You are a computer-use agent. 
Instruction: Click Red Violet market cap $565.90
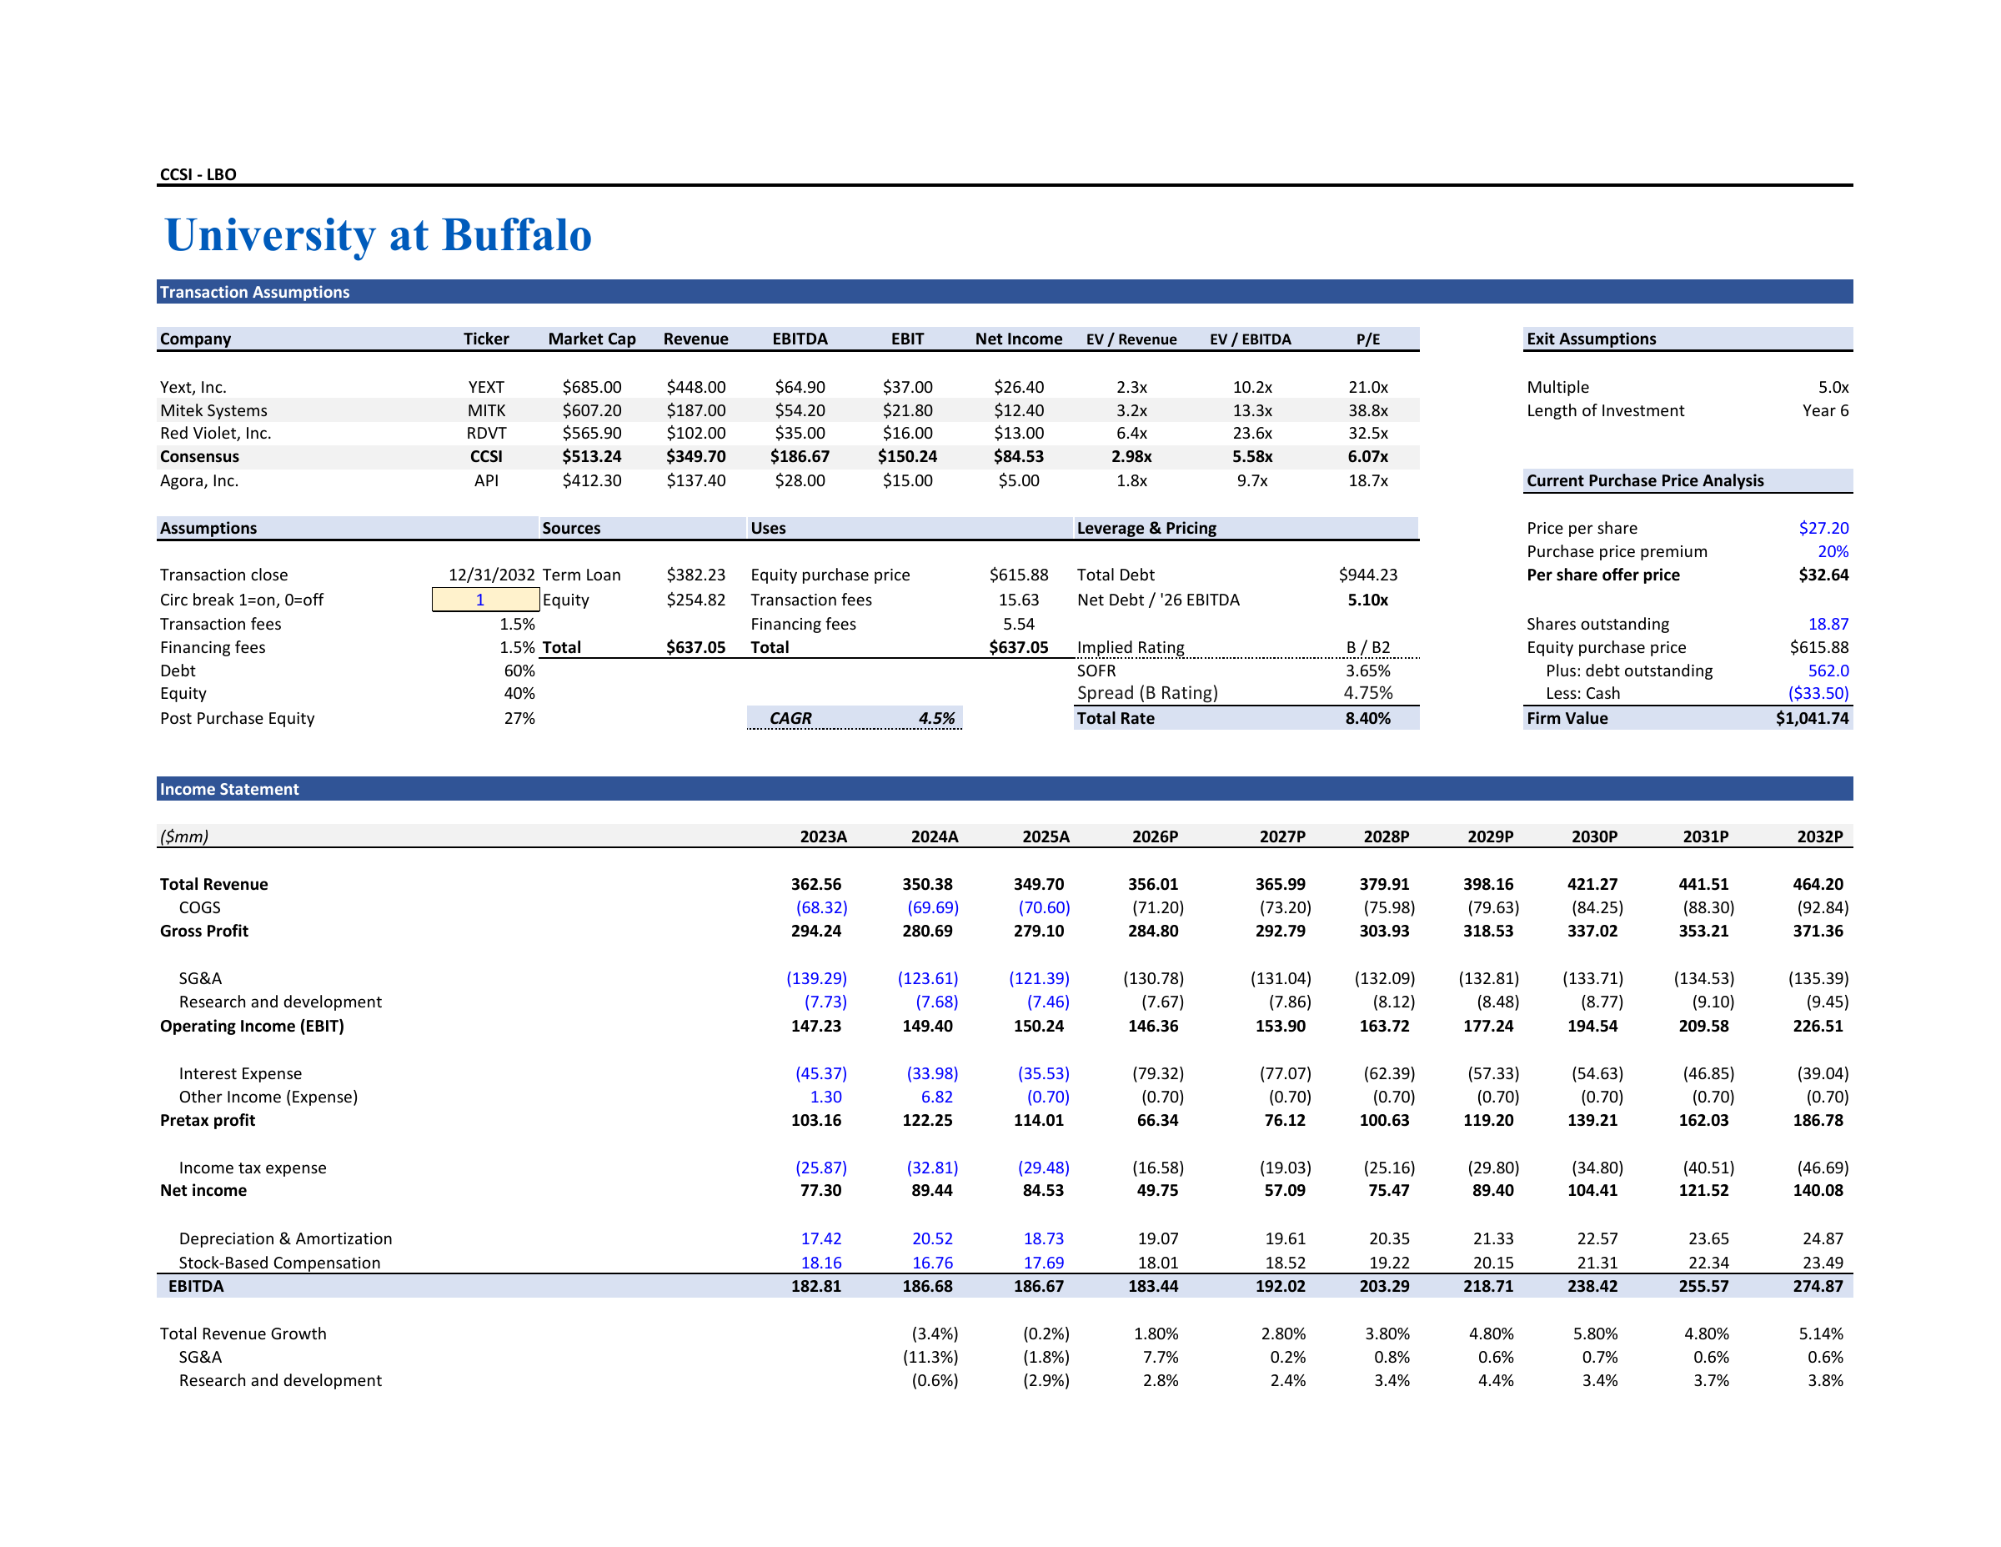592,433
